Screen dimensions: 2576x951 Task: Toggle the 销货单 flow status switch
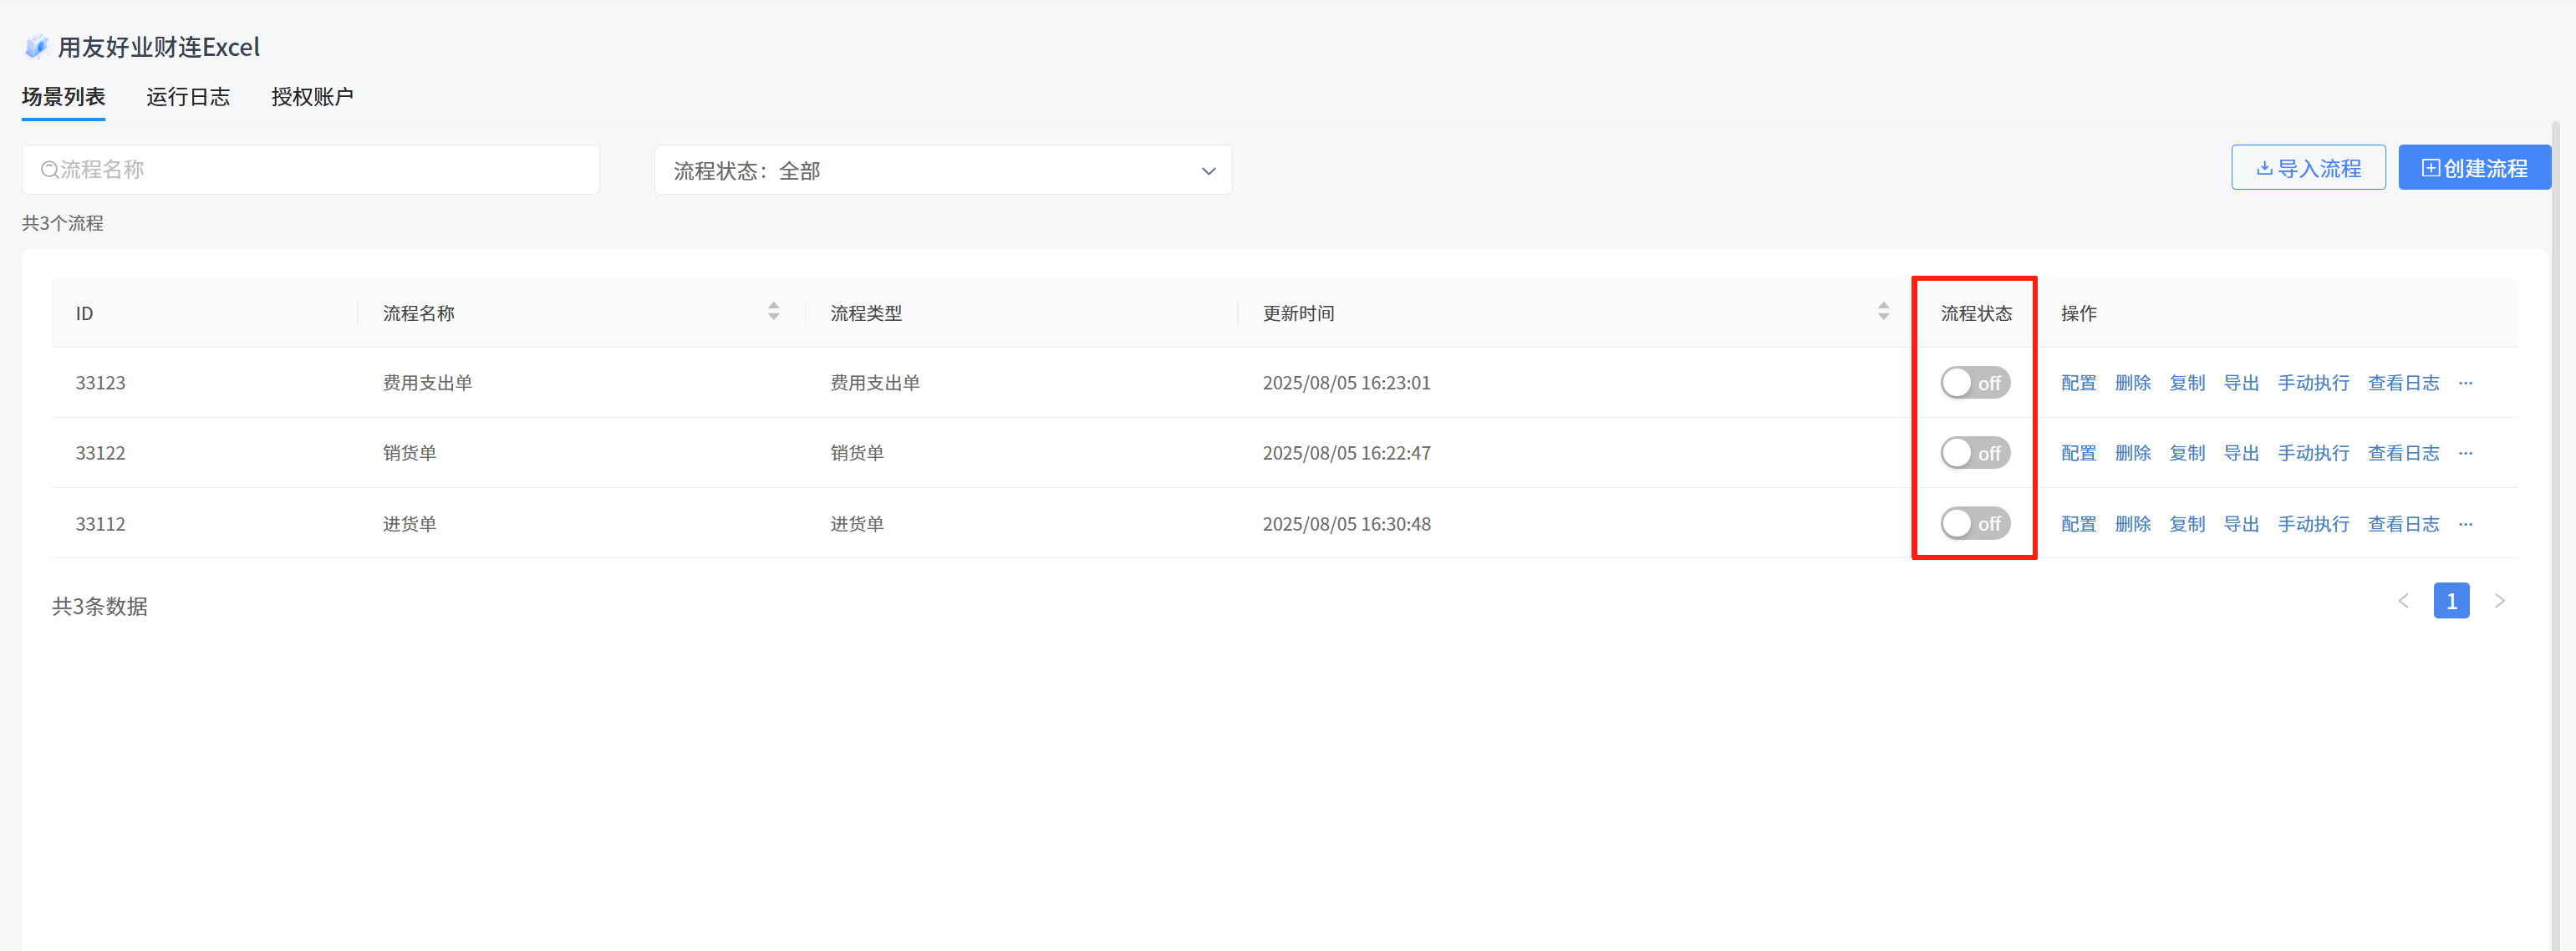click(1974, 453)
